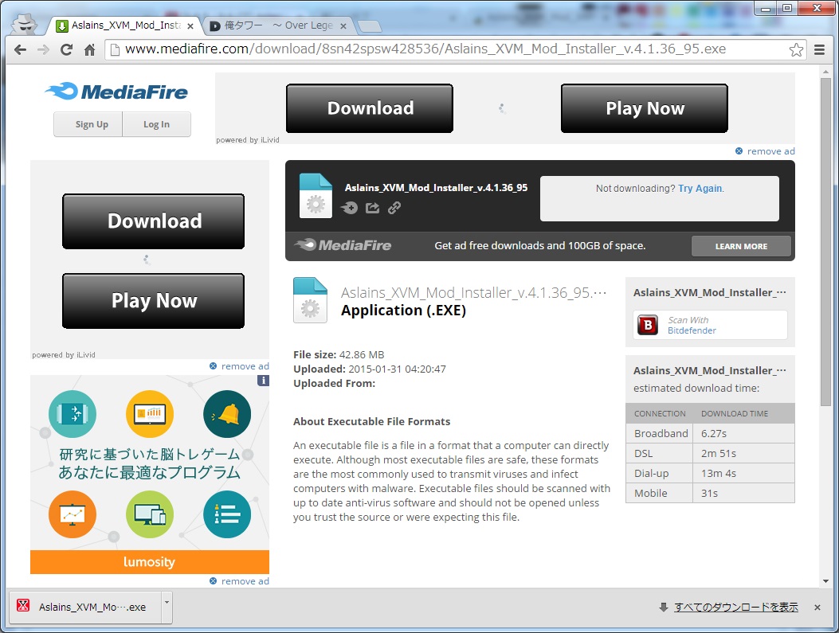
Task: Click the Log In button
Action: (x=156, y=124)
